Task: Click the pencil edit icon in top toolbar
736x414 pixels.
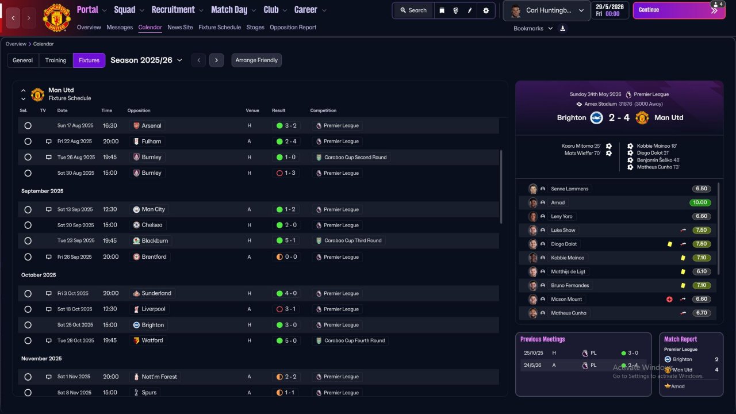Action: point(470,10)
